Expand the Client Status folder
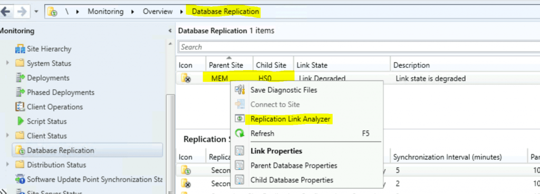Viewport: 540px width, 194px height. tap(7, 135)
